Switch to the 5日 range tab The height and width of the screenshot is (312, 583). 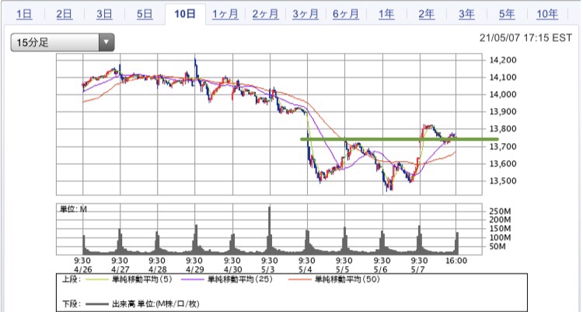(145, 14)
